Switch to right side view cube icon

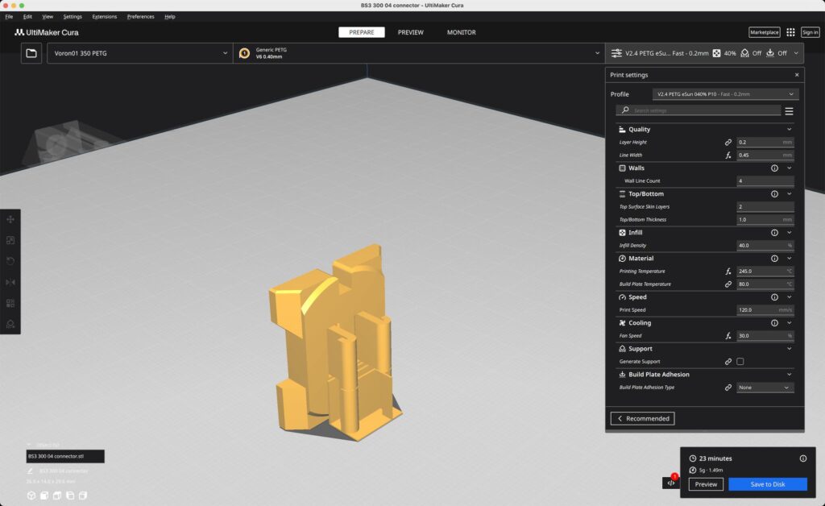click(83, 496)
